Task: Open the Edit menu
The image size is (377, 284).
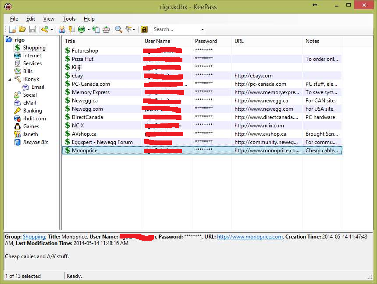Action: pyautogui.click(x=31, y=19)
